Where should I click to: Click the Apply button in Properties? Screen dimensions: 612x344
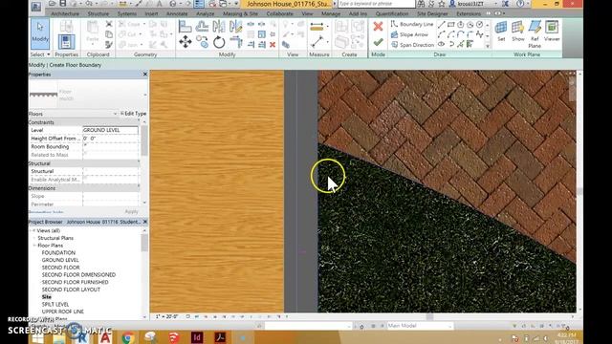coord(132,211)
